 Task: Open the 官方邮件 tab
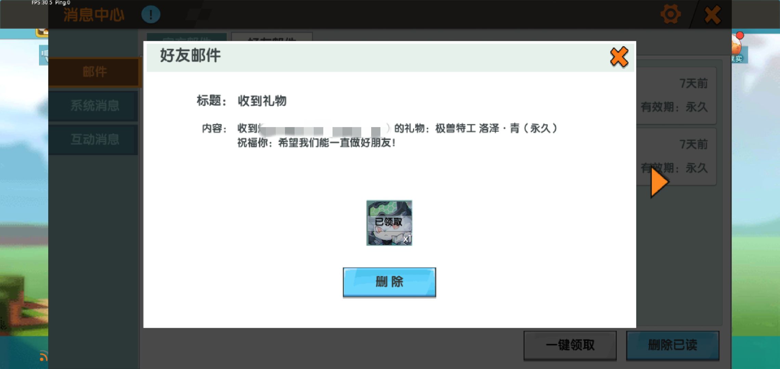[x=187, y=37]
